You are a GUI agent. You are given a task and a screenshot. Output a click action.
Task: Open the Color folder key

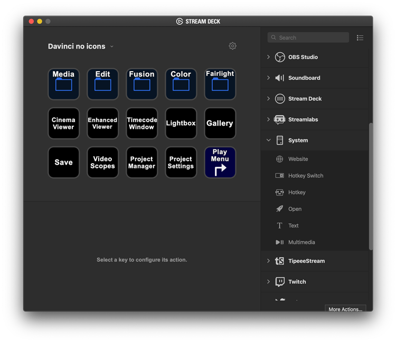(x=181, y=84)
